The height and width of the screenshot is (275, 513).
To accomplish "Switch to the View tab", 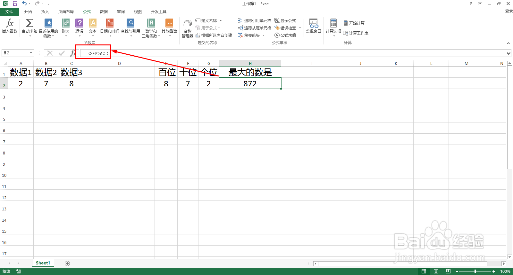I will (138, 12).
